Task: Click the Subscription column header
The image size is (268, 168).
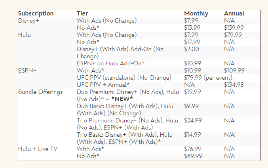Action: 37,13
